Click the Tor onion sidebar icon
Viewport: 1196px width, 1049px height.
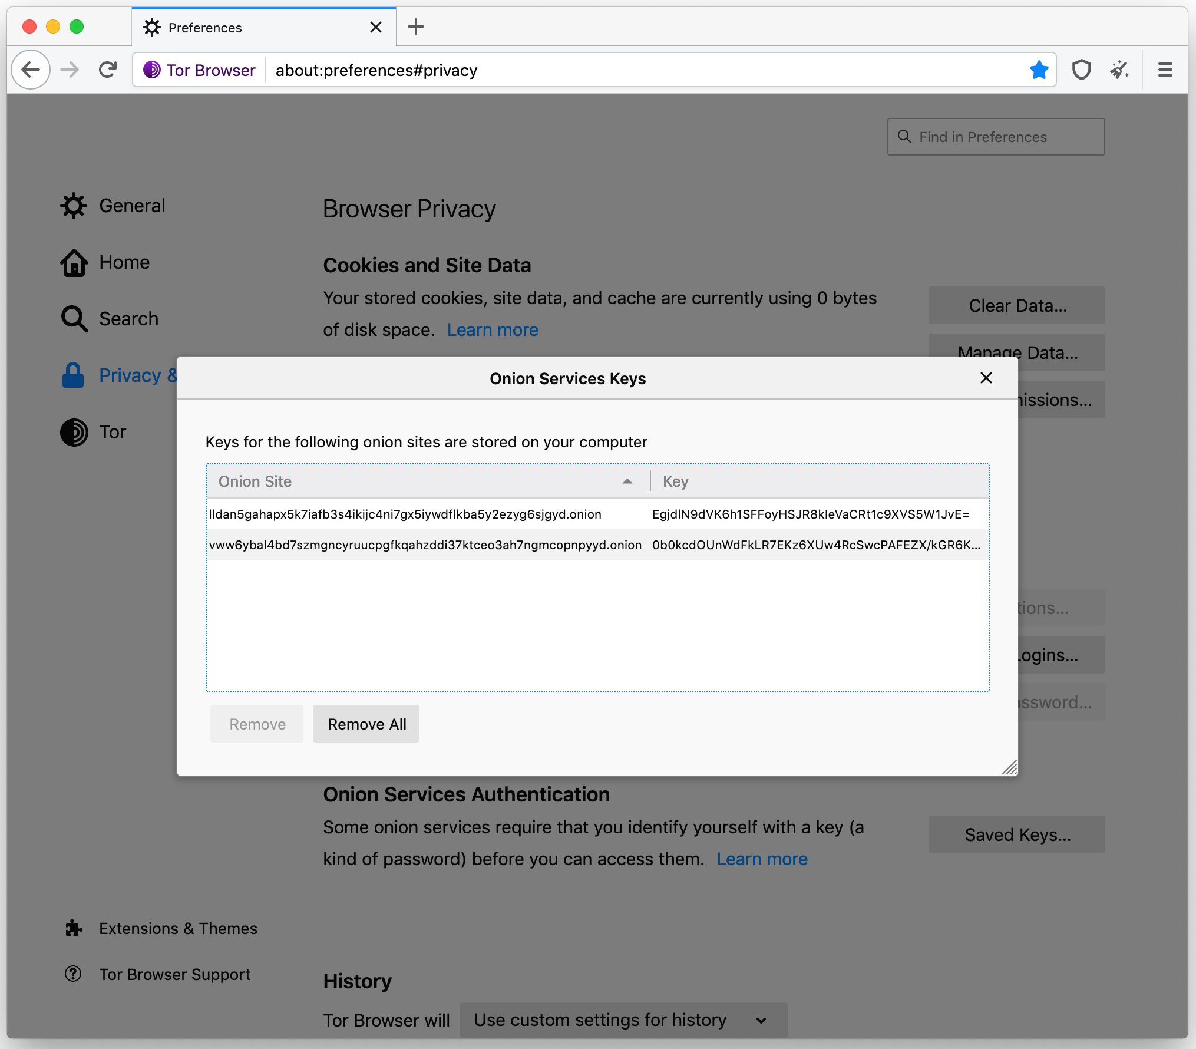[x=74, y=432]
